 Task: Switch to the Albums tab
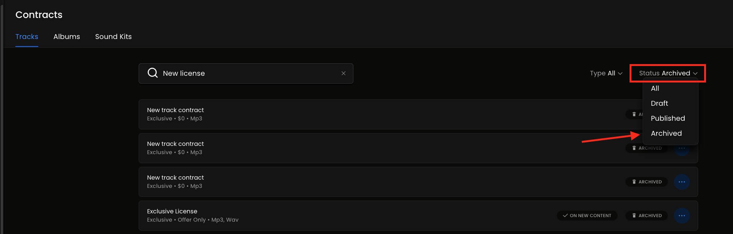(67, 37)
